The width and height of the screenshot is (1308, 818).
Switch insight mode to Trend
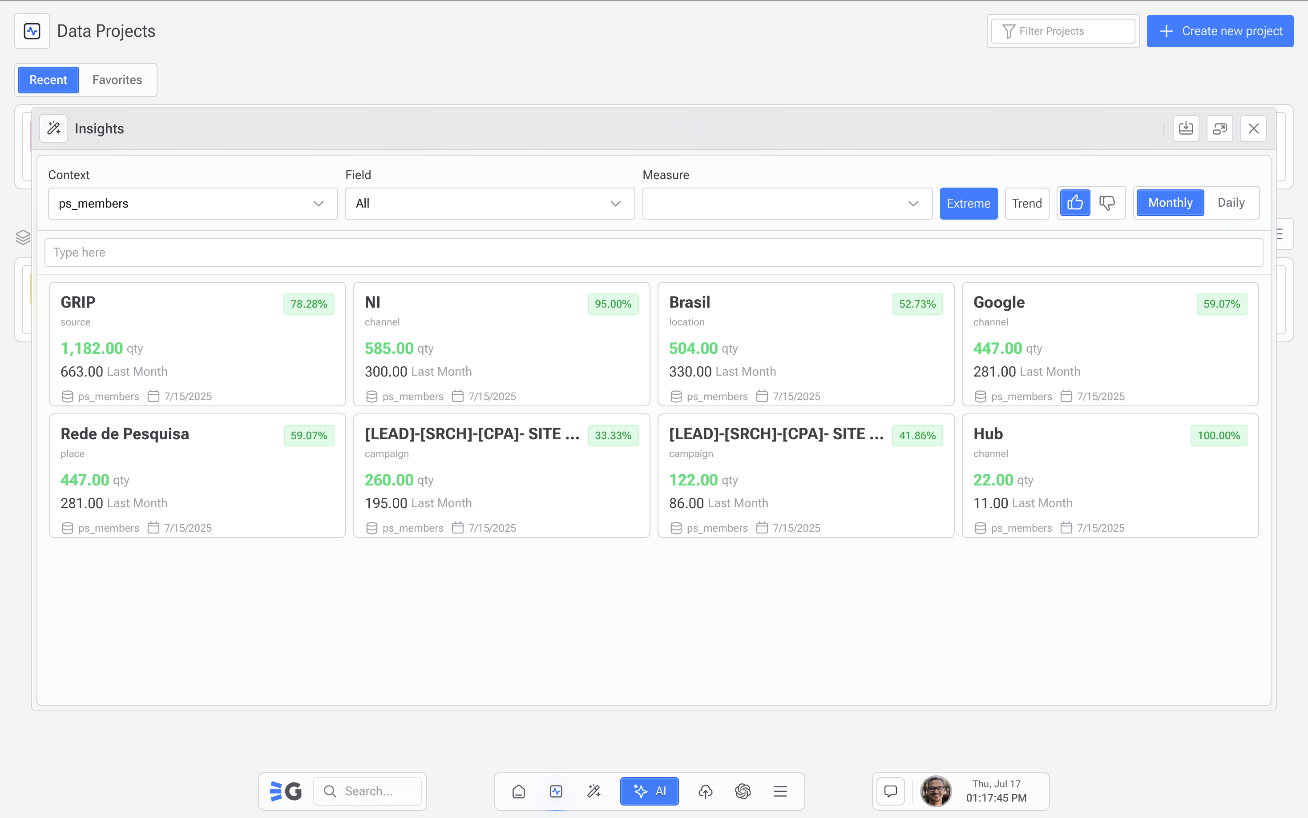click(x=1026, y=204)
